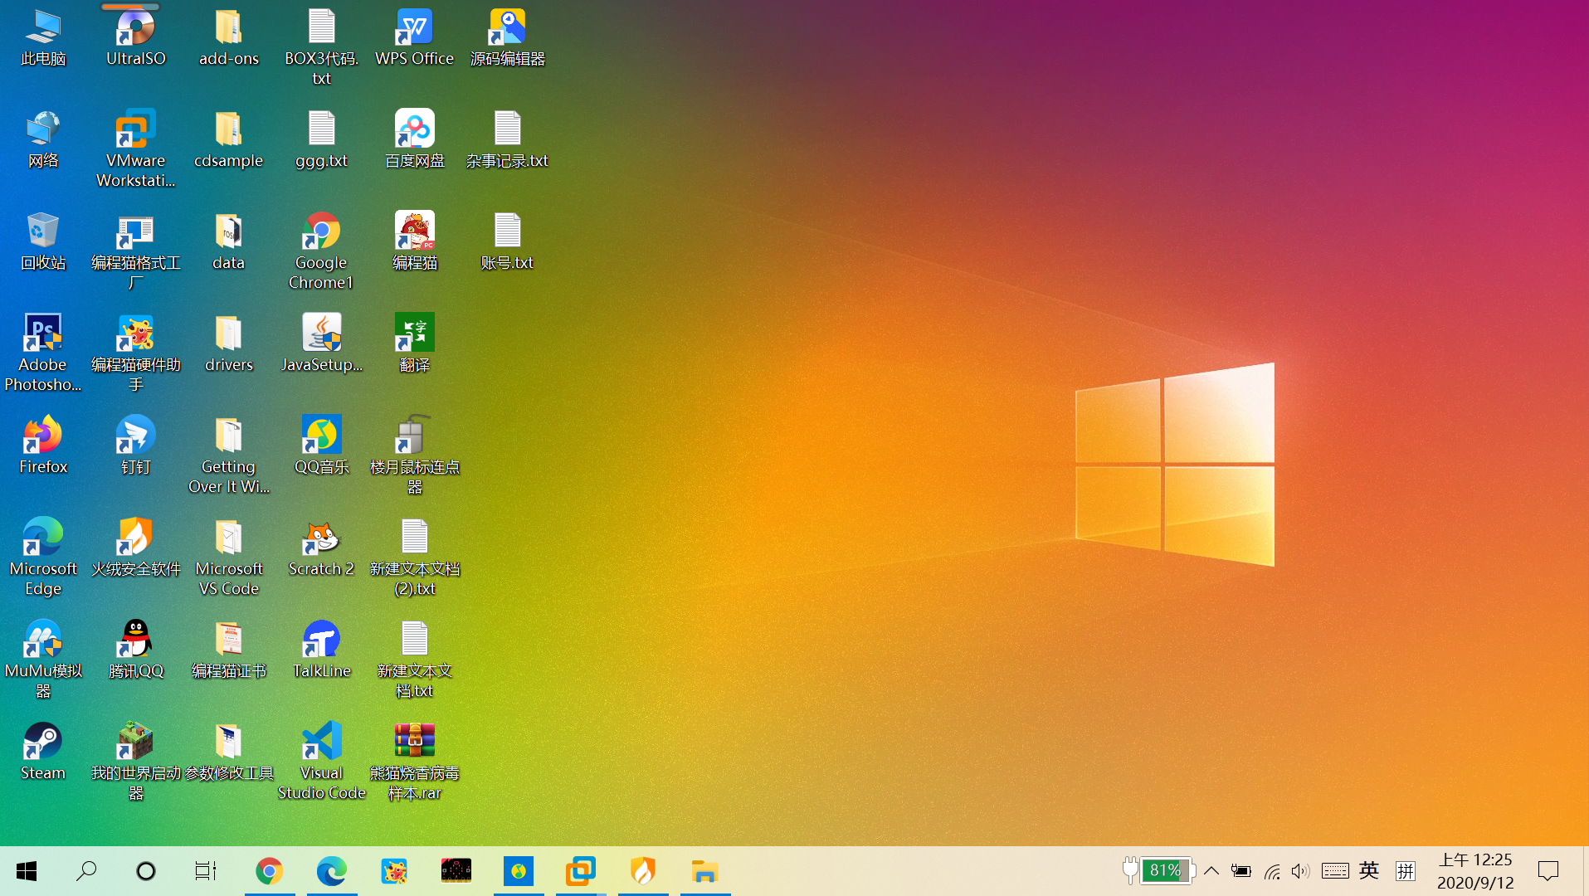Select the VMware Workstation desktop shortcut
Image resolution: width=1589 pixels, height=896 pixels.
click(136, 149)
